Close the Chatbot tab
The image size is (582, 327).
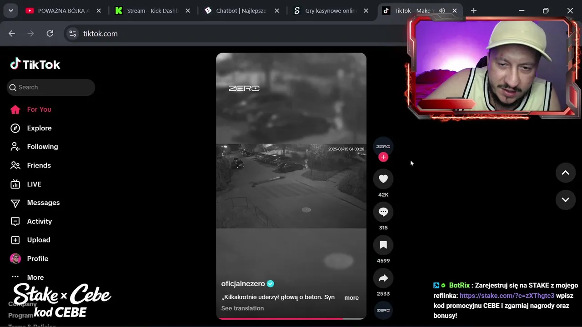276,10
